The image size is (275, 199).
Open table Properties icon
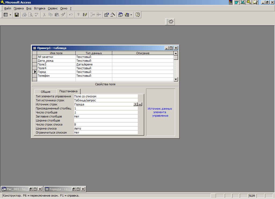click(x=106, y=15)
